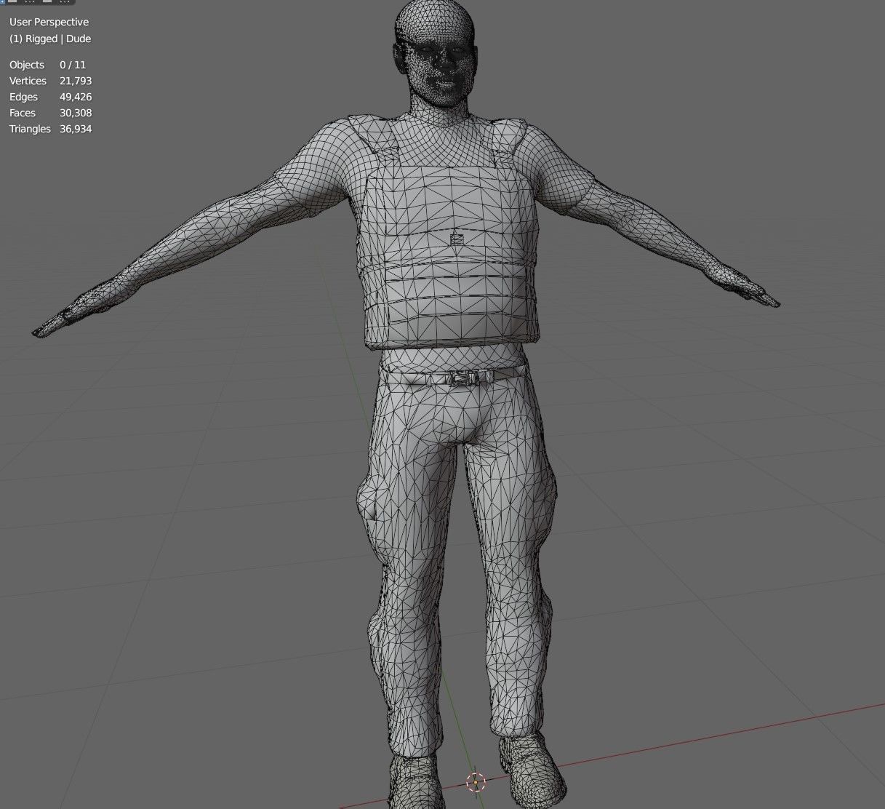Image resolution: width=885 pixels, height=809 pixels.
Task: Click the '(1) Rigged | Dude' label
Action: pos(49,39)
